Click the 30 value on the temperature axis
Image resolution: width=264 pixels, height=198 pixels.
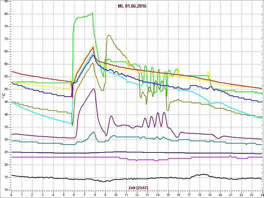tap(6, 140)
